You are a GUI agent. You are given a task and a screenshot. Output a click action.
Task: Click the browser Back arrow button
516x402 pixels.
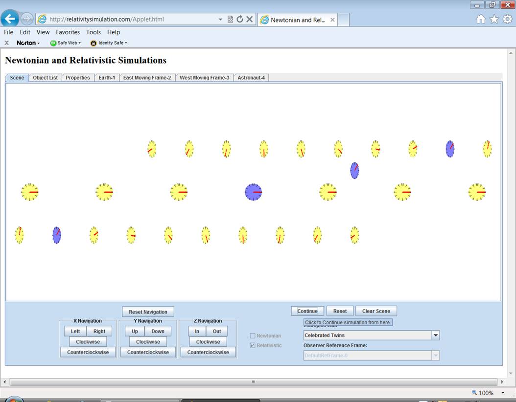[10, 19]
